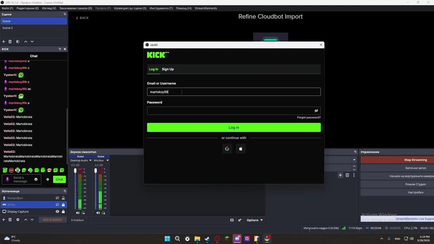Adjust Mic/Aux volume fader
Viewport: 434px width, 244px height.
tap(96, 170)
